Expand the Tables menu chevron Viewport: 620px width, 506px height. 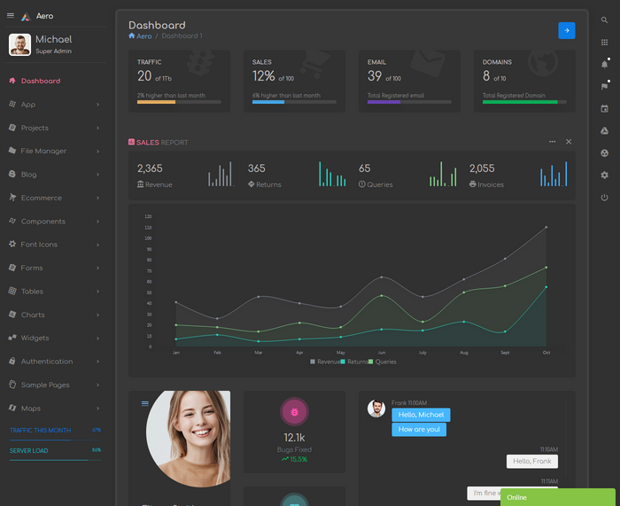pyautogui.click(x=97, y=292)
